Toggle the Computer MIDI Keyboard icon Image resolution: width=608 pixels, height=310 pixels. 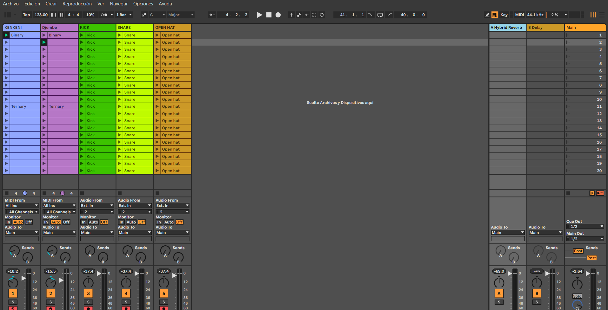click(x=495, y=15)
